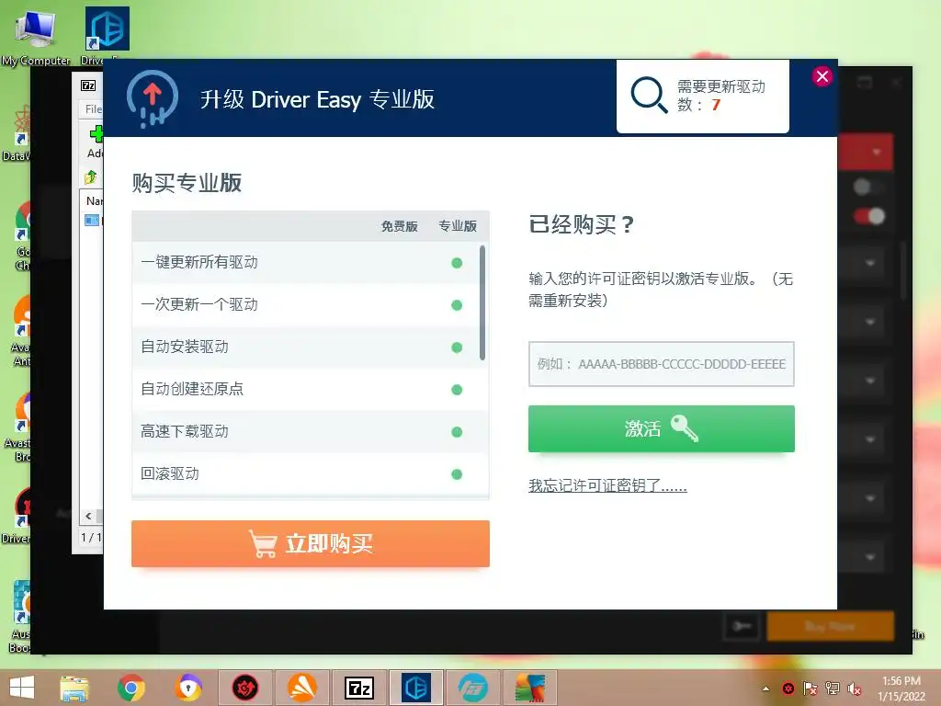941x706 pixels.
Task: Select the 一键更新所有驱动 row
Action: coord(306,262)
